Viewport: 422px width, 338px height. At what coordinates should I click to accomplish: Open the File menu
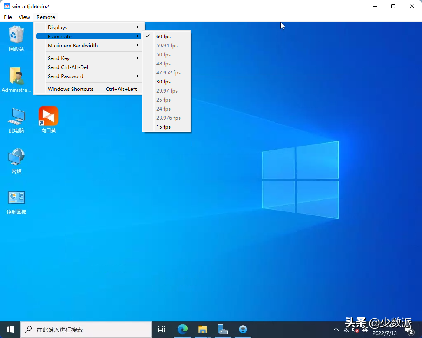[x=8, y=17]
